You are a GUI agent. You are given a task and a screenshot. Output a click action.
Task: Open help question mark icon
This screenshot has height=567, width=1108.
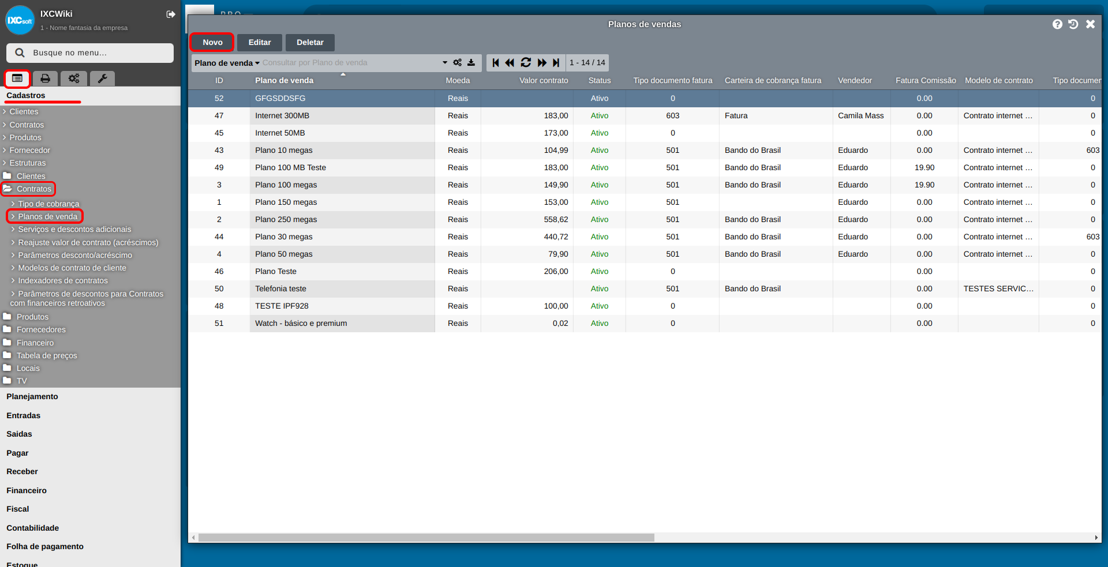point(1057,24)
